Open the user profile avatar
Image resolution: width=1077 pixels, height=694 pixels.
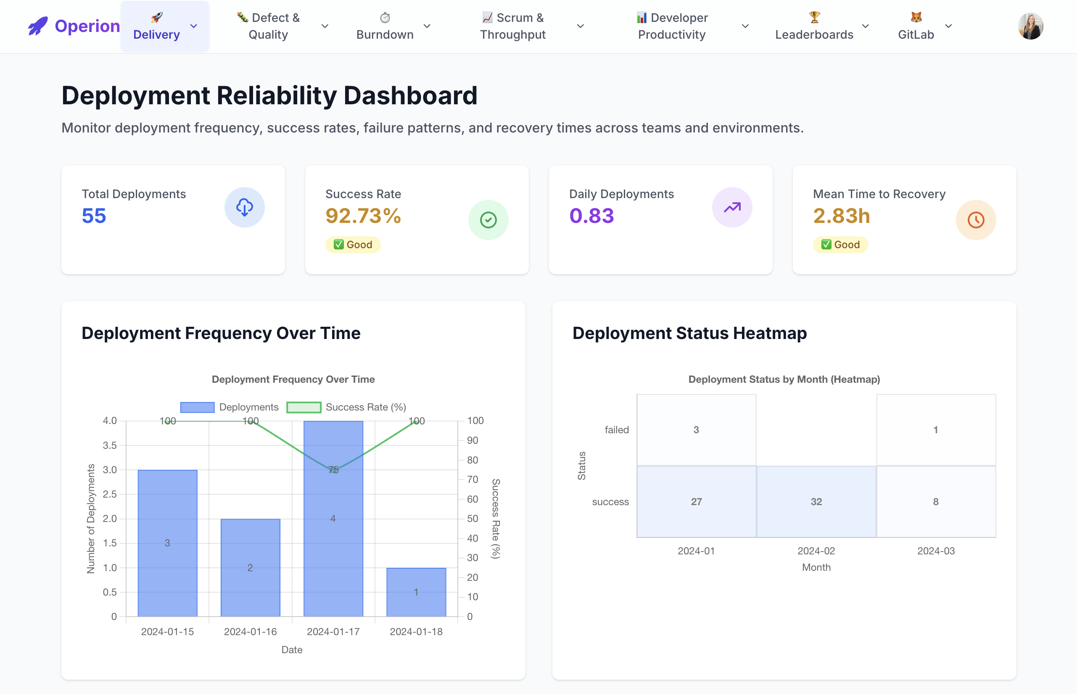point(1030,26)
